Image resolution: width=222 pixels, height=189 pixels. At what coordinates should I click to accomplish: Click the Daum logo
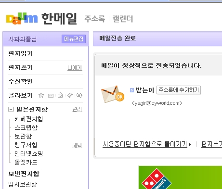pos(22,18)
